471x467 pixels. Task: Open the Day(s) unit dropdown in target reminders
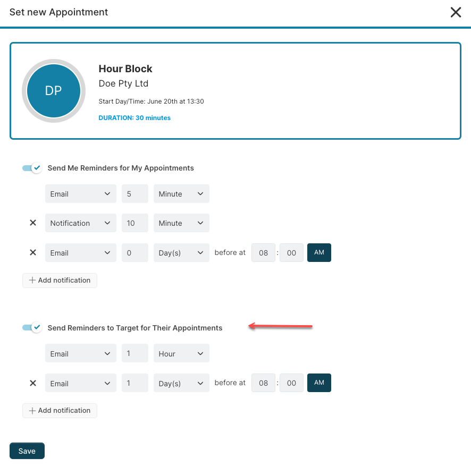click(181, 383)
